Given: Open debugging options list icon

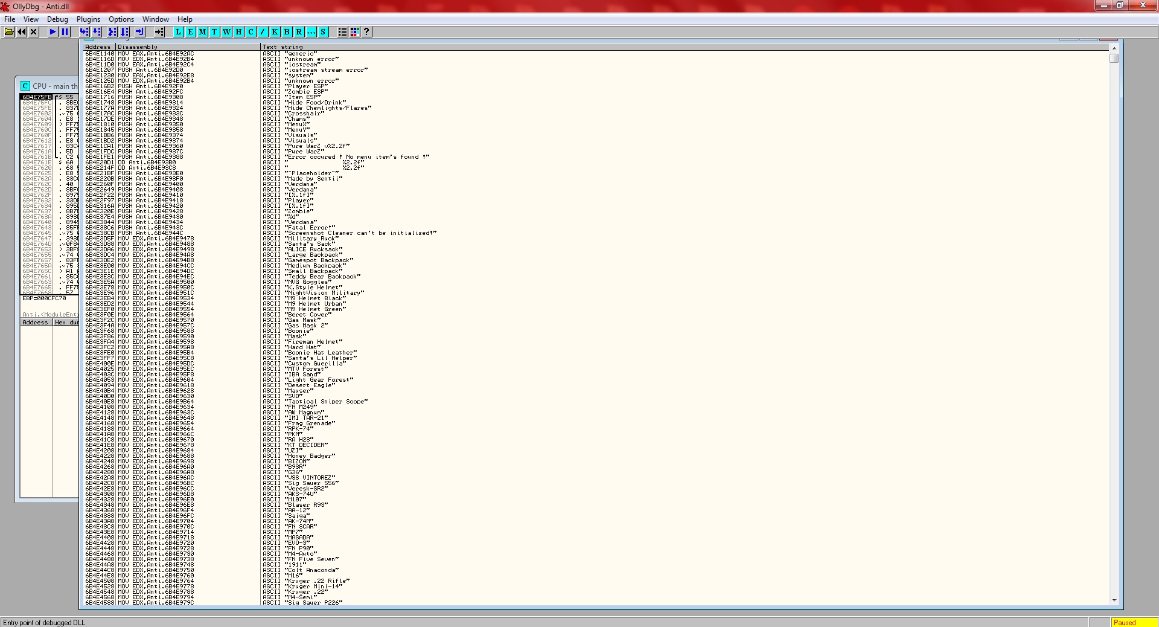Looking at the screenshot, I should coord(343,32).
